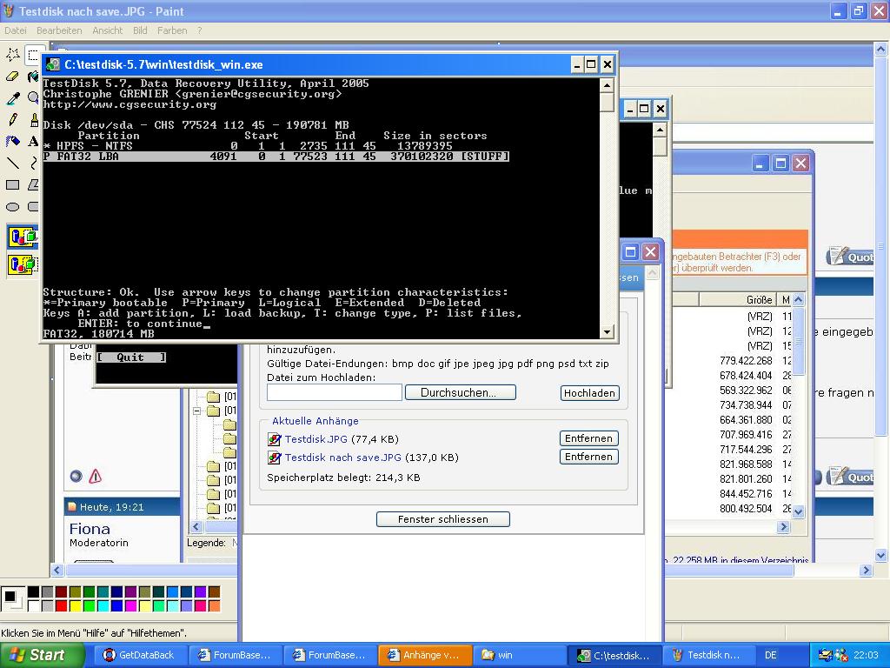Viewport: 890px width, 668px height.
Task: Click testdisk console scrollbar up arrow
Action: pos(607,86)
